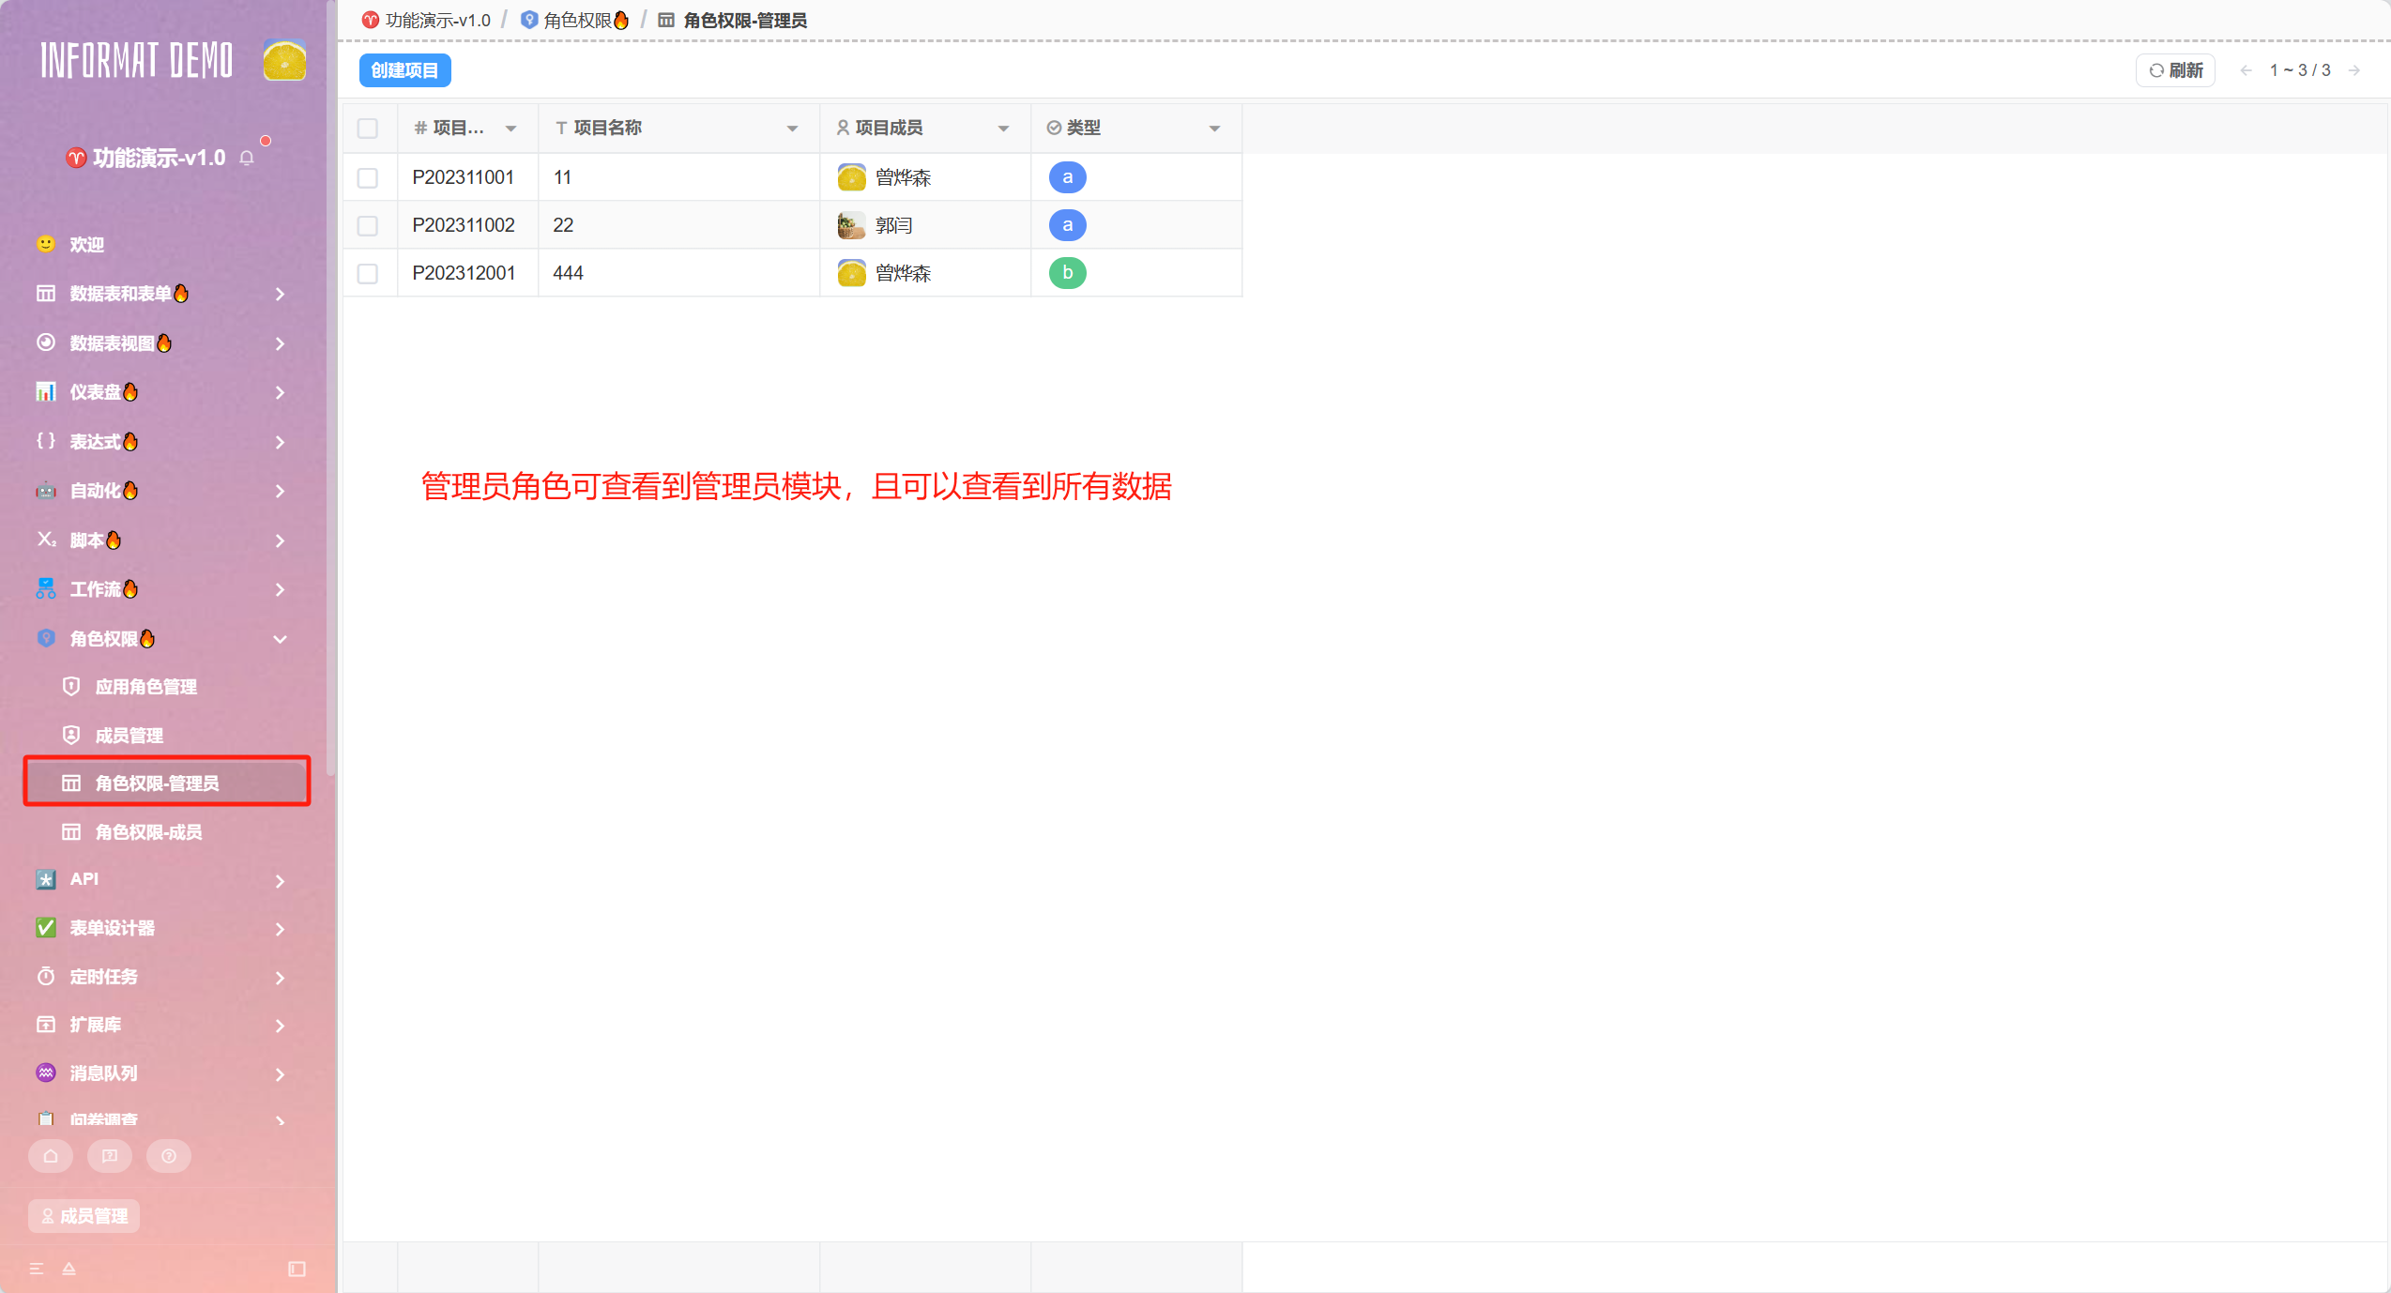Click the circled question mark help icon

(x=169, y=1156)
